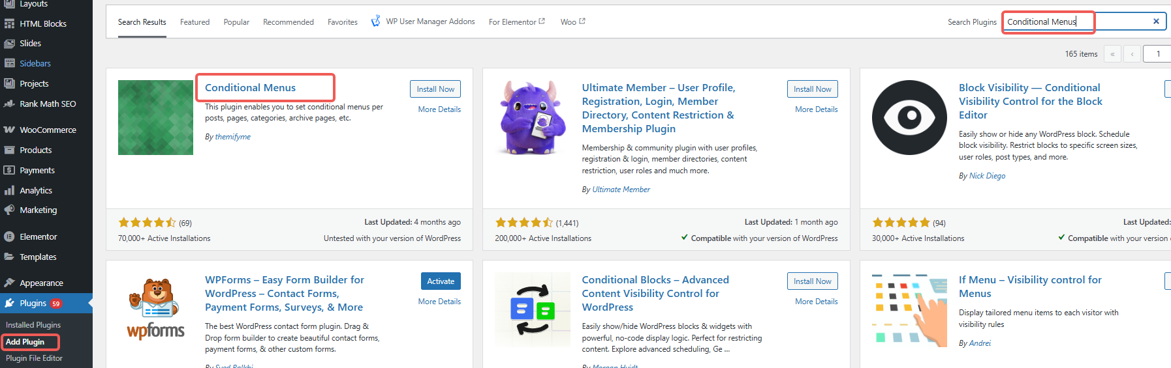
Task: Focus the Search Plugins input field
Action: click(x=1077, y=21)
